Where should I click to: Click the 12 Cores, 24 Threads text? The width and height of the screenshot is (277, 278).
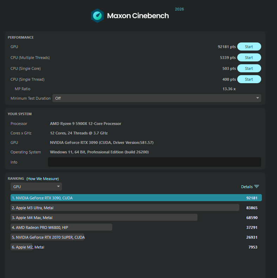coord(79,133)
